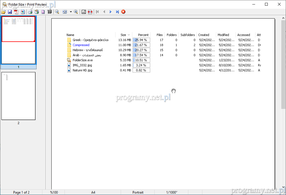Export preview to PDF icon
This screenshot has height=195, width=286.
click(x=16, y=12)
